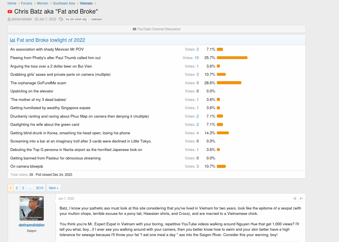Open the page jump ellipsis
This screenshot has height=242, width=339.
30,188
